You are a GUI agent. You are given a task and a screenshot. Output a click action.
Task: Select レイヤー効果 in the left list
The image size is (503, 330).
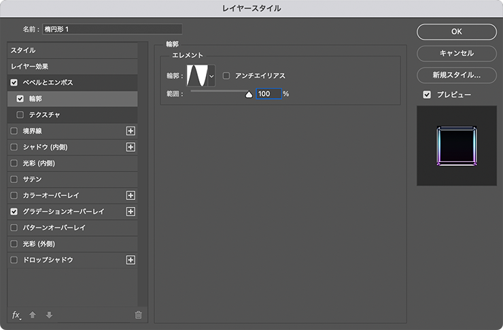[28, 67]
